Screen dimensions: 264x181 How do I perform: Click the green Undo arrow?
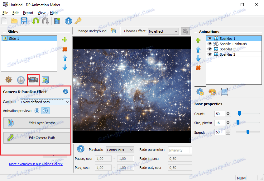pos(36,21)
